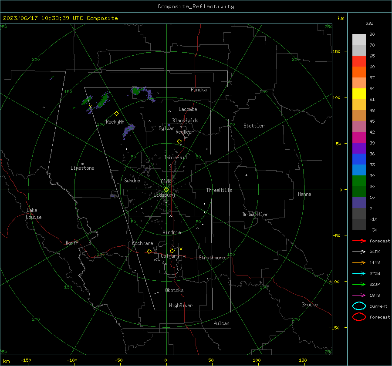The image size is (392, 366).
Task: Click the Brooks label
Action: (310, 305)
